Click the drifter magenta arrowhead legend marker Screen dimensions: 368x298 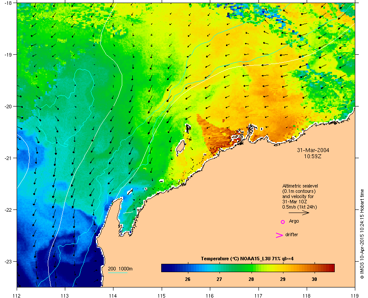tap(279, 235)
